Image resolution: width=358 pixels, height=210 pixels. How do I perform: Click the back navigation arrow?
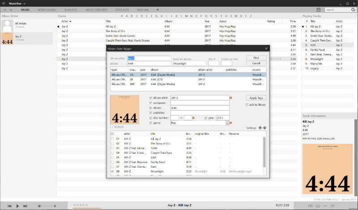(5, 9)
